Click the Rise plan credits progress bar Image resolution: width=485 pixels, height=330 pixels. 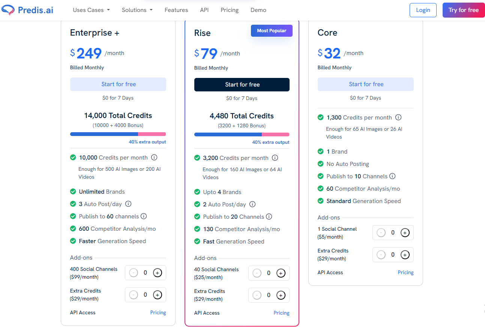(242, 134)
